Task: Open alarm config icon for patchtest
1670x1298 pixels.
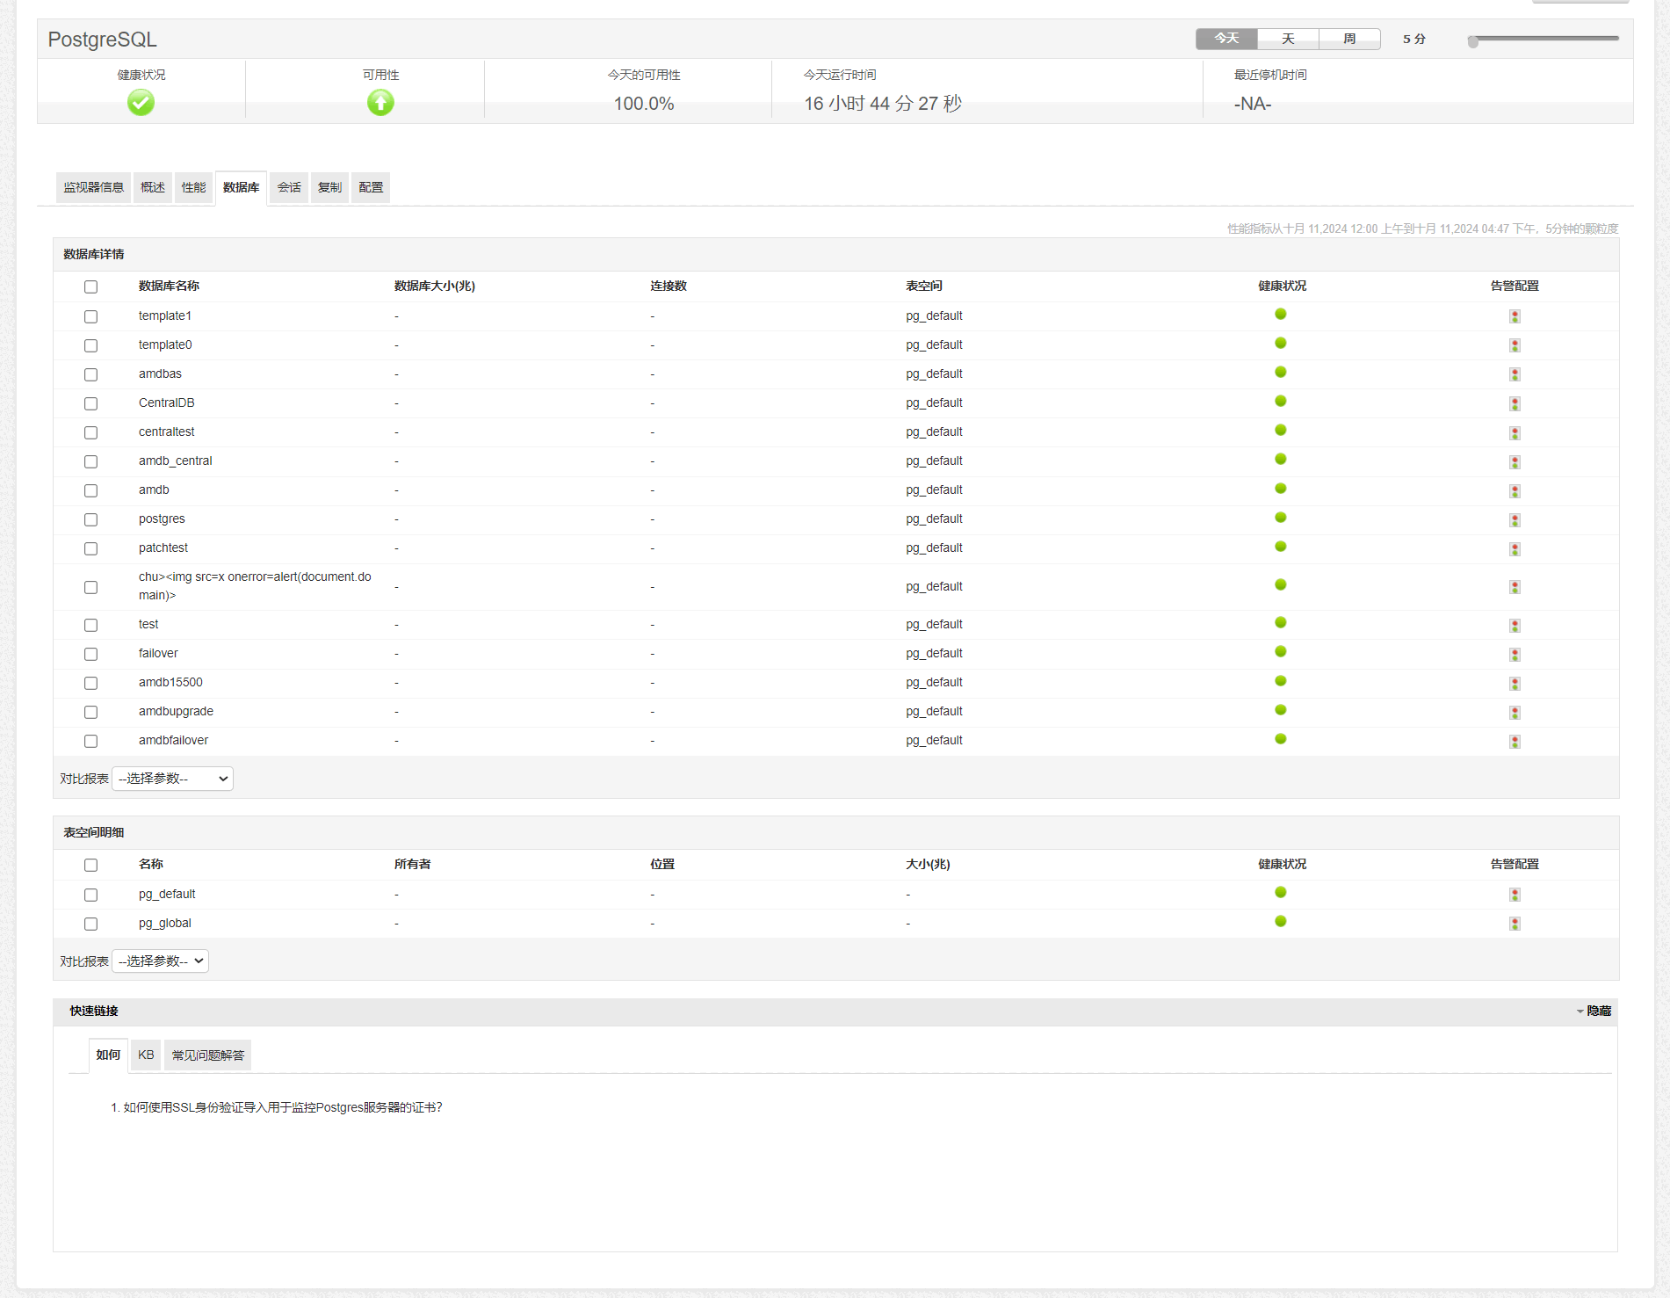Action: tap(1515, 548)
